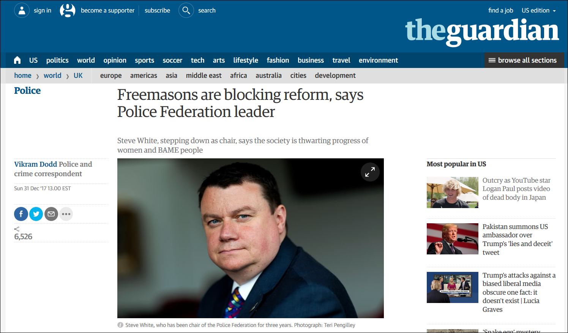
Task: Open the Pakistan summons US ambassador headline
Action: click(518, 239)
